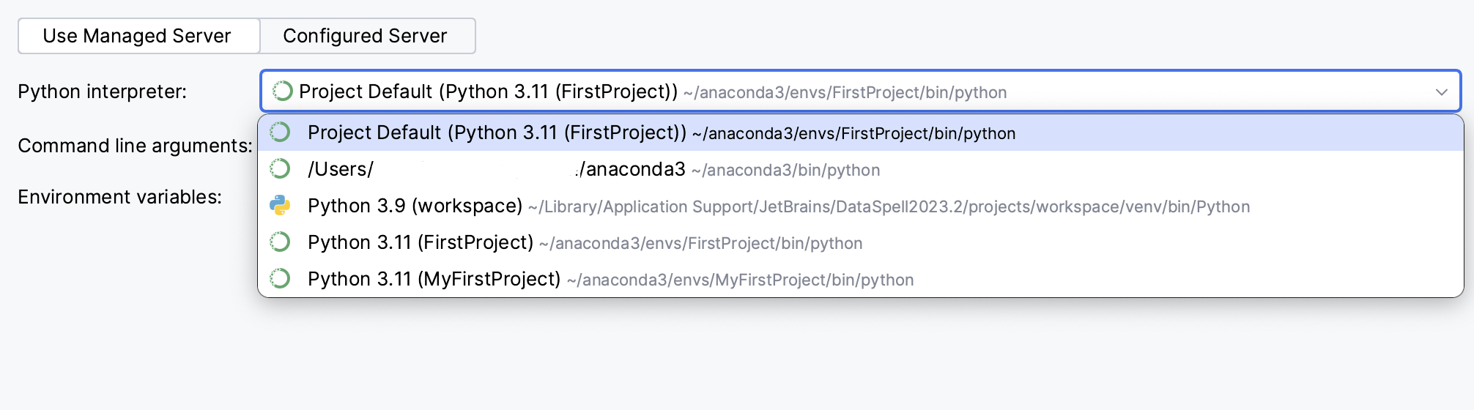Image resolution: width=1474 pixels, height=410 pixels.
Task: Click the conda icon next to /Users/ anaconda3 entry
Action: coord(280,169)
